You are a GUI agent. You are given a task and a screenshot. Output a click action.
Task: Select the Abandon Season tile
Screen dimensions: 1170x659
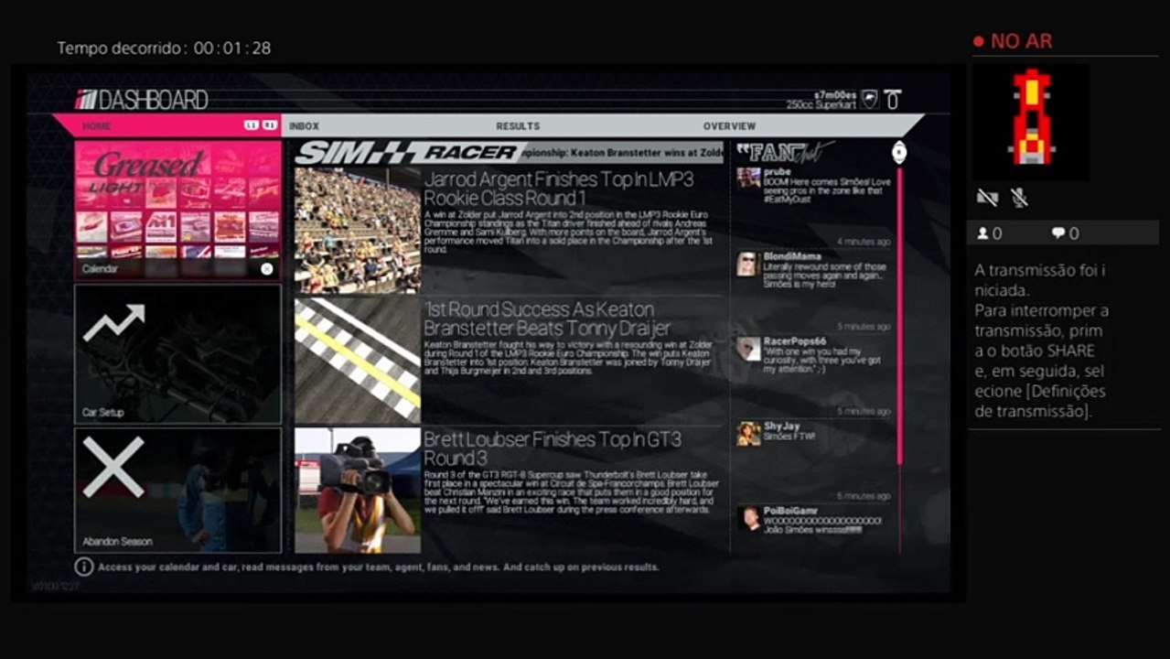click(178, 491)
